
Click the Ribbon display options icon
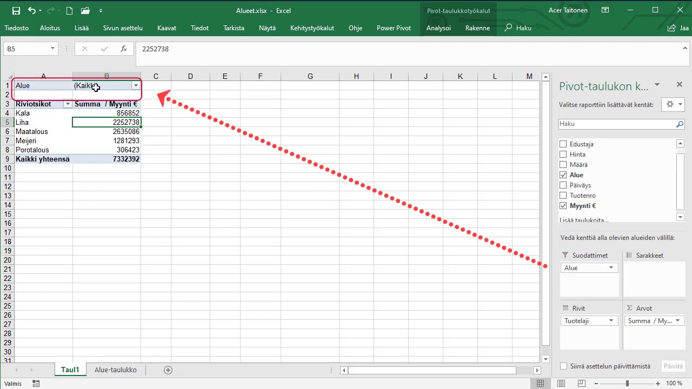coord(605,10)
